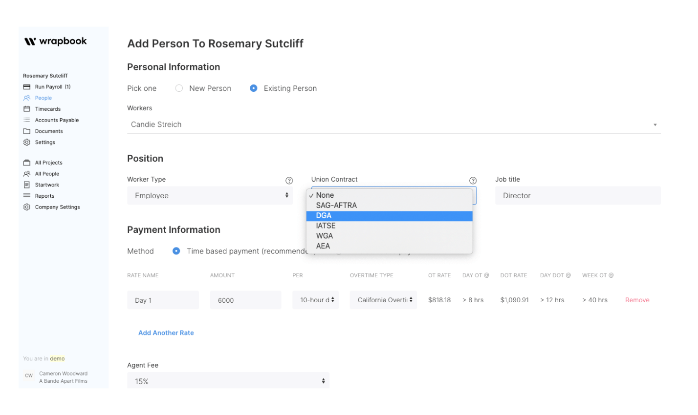The height and width of the screenshot is (415, 698).
Task: Select the Existing Person radio button
Action: (254, 88)
